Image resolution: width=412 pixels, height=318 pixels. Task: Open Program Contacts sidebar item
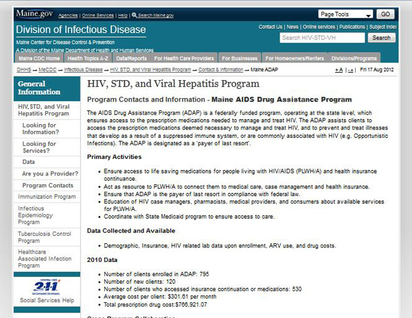47,185
